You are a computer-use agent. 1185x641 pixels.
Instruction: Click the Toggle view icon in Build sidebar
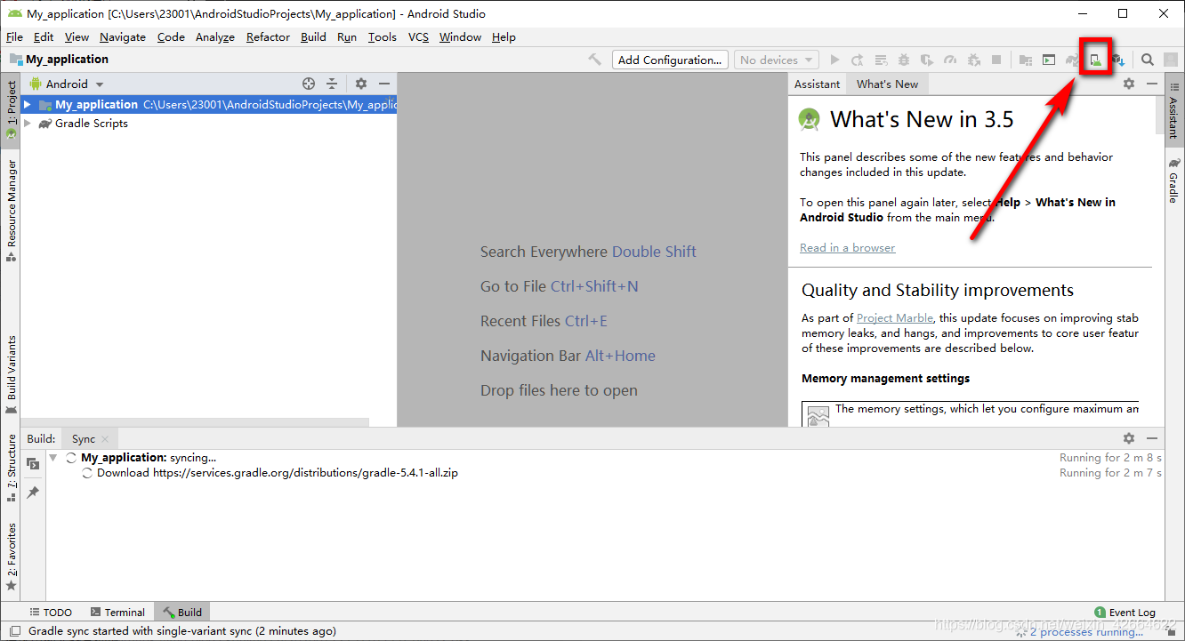[33, 464]
